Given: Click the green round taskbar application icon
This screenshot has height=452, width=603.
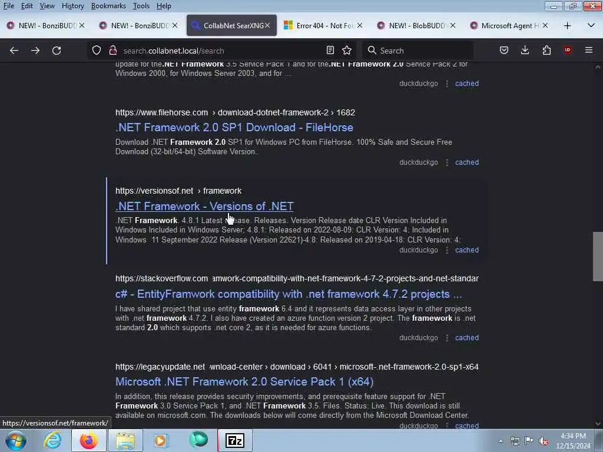Looking at the screenshot, I should pos(198,440).
